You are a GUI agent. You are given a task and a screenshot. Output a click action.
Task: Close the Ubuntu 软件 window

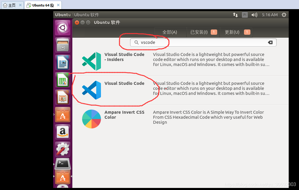coord(77,22)
